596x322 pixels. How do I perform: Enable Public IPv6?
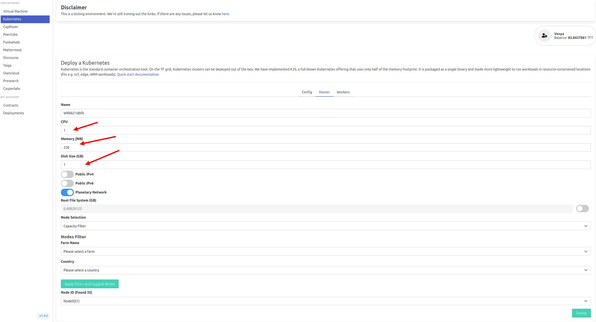click(67, 183)
